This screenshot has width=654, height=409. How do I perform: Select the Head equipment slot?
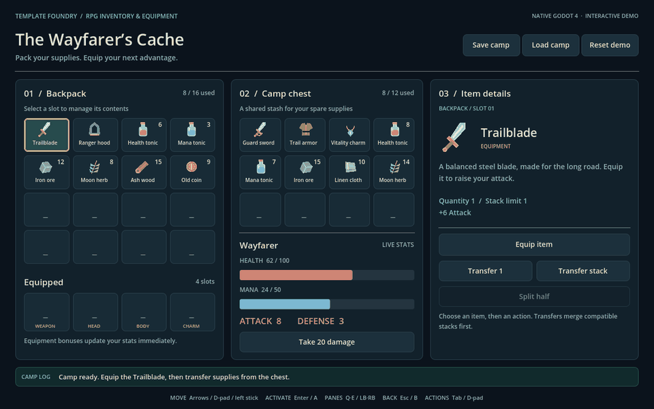pos(95,312)
